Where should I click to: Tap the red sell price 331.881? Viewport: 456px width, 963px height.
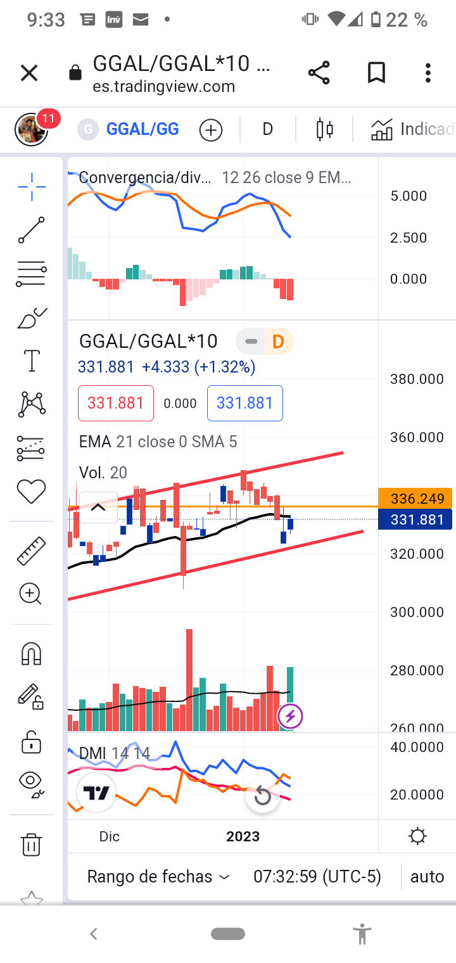(116, 404)
